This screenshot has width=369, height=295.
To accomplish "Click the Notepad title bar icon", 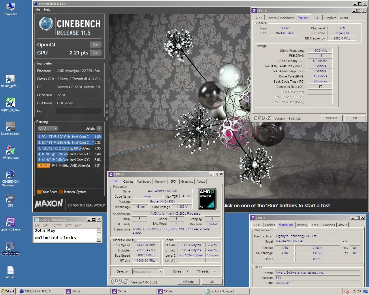I will tap(36, 220).
